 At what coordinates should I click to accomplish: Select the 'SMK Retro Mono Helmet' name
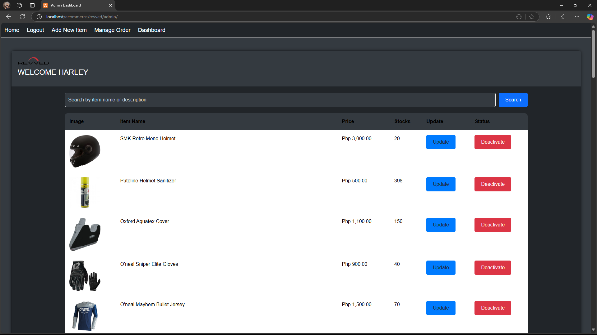tap(148, 139)
